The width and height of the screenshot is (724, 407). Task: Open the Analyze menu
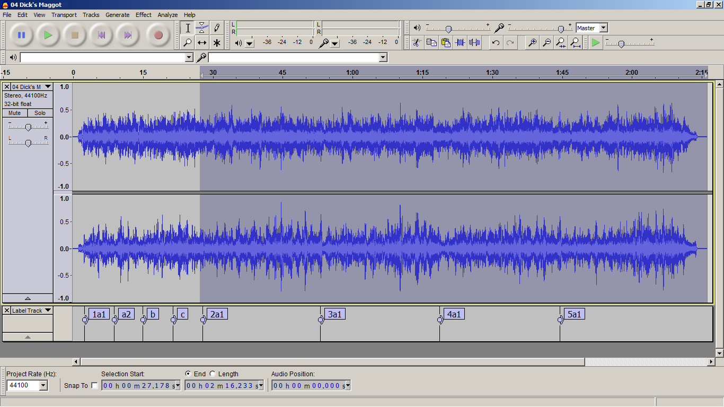(167, 15)
